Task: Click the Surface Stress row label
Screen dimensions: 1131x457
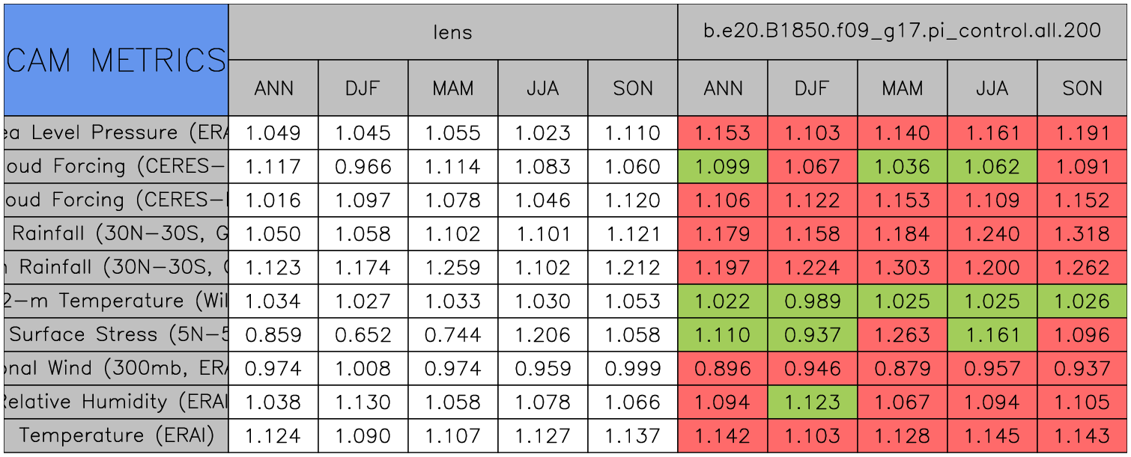Action: click(x=115, y=335)
